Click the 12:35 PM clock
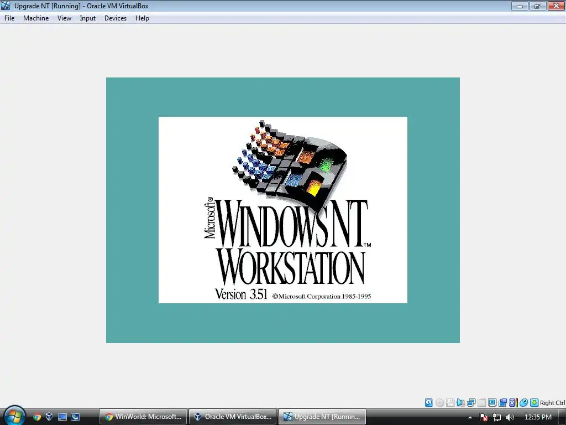566x425 pixels. pyautogui.click(x=538, y=417)
